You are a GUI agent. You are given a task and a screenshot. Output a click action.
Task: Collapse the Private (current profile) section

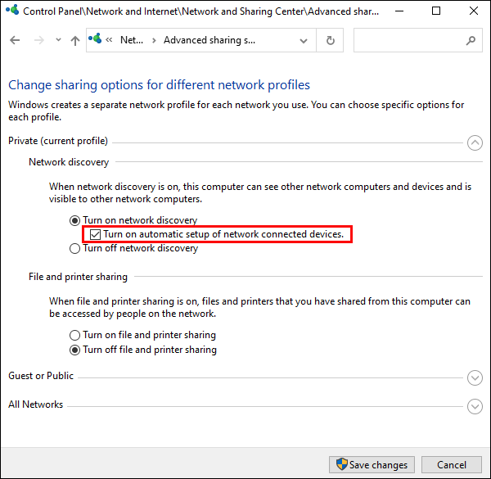[475, 142]
